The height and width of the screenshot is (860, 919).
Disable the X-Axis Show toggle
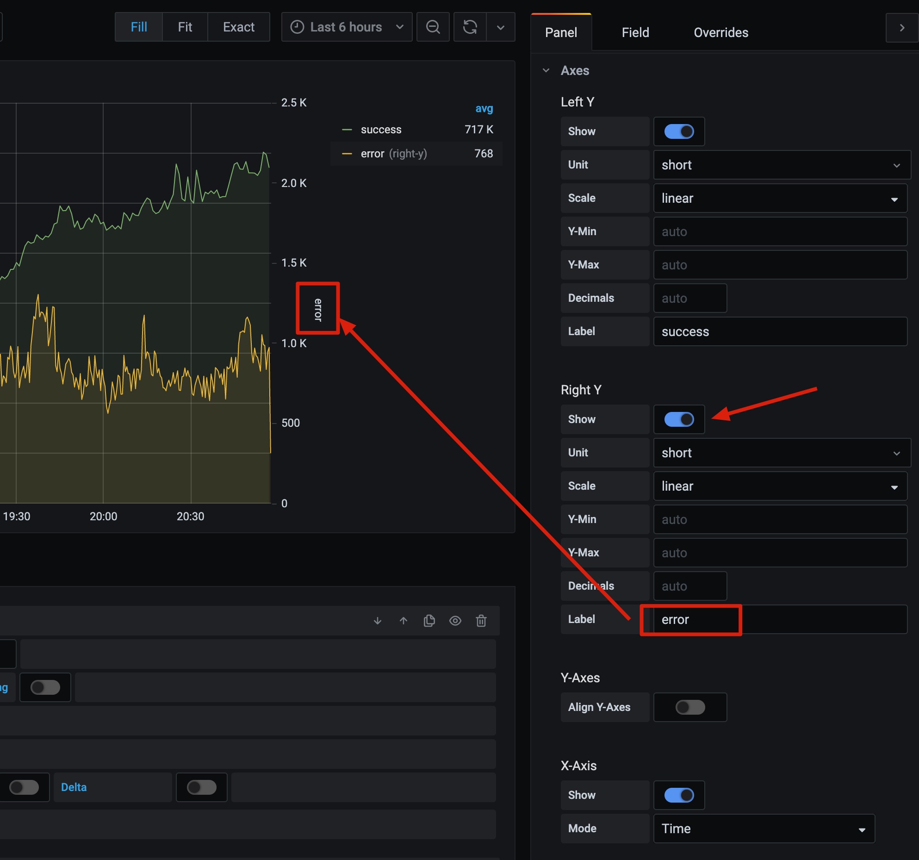[679, 795]
